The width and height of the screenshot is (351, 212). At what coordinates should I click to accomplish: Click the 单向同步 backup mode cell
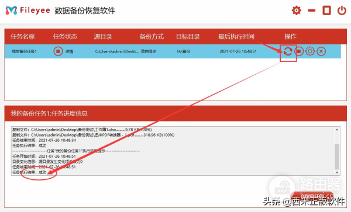tap(149, 51)
